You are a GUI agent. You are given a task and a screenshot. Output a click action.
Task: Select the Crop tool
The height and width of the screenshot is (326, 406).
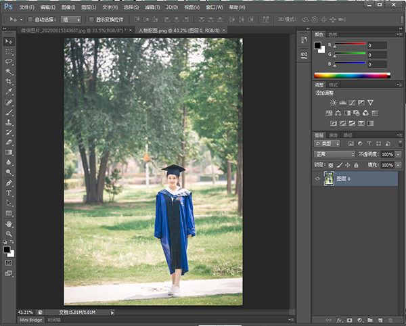(9, 81)
